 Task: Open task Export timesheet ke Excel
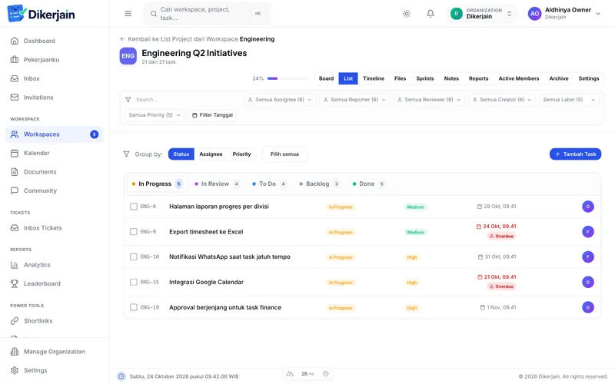(x=206, y=232)
